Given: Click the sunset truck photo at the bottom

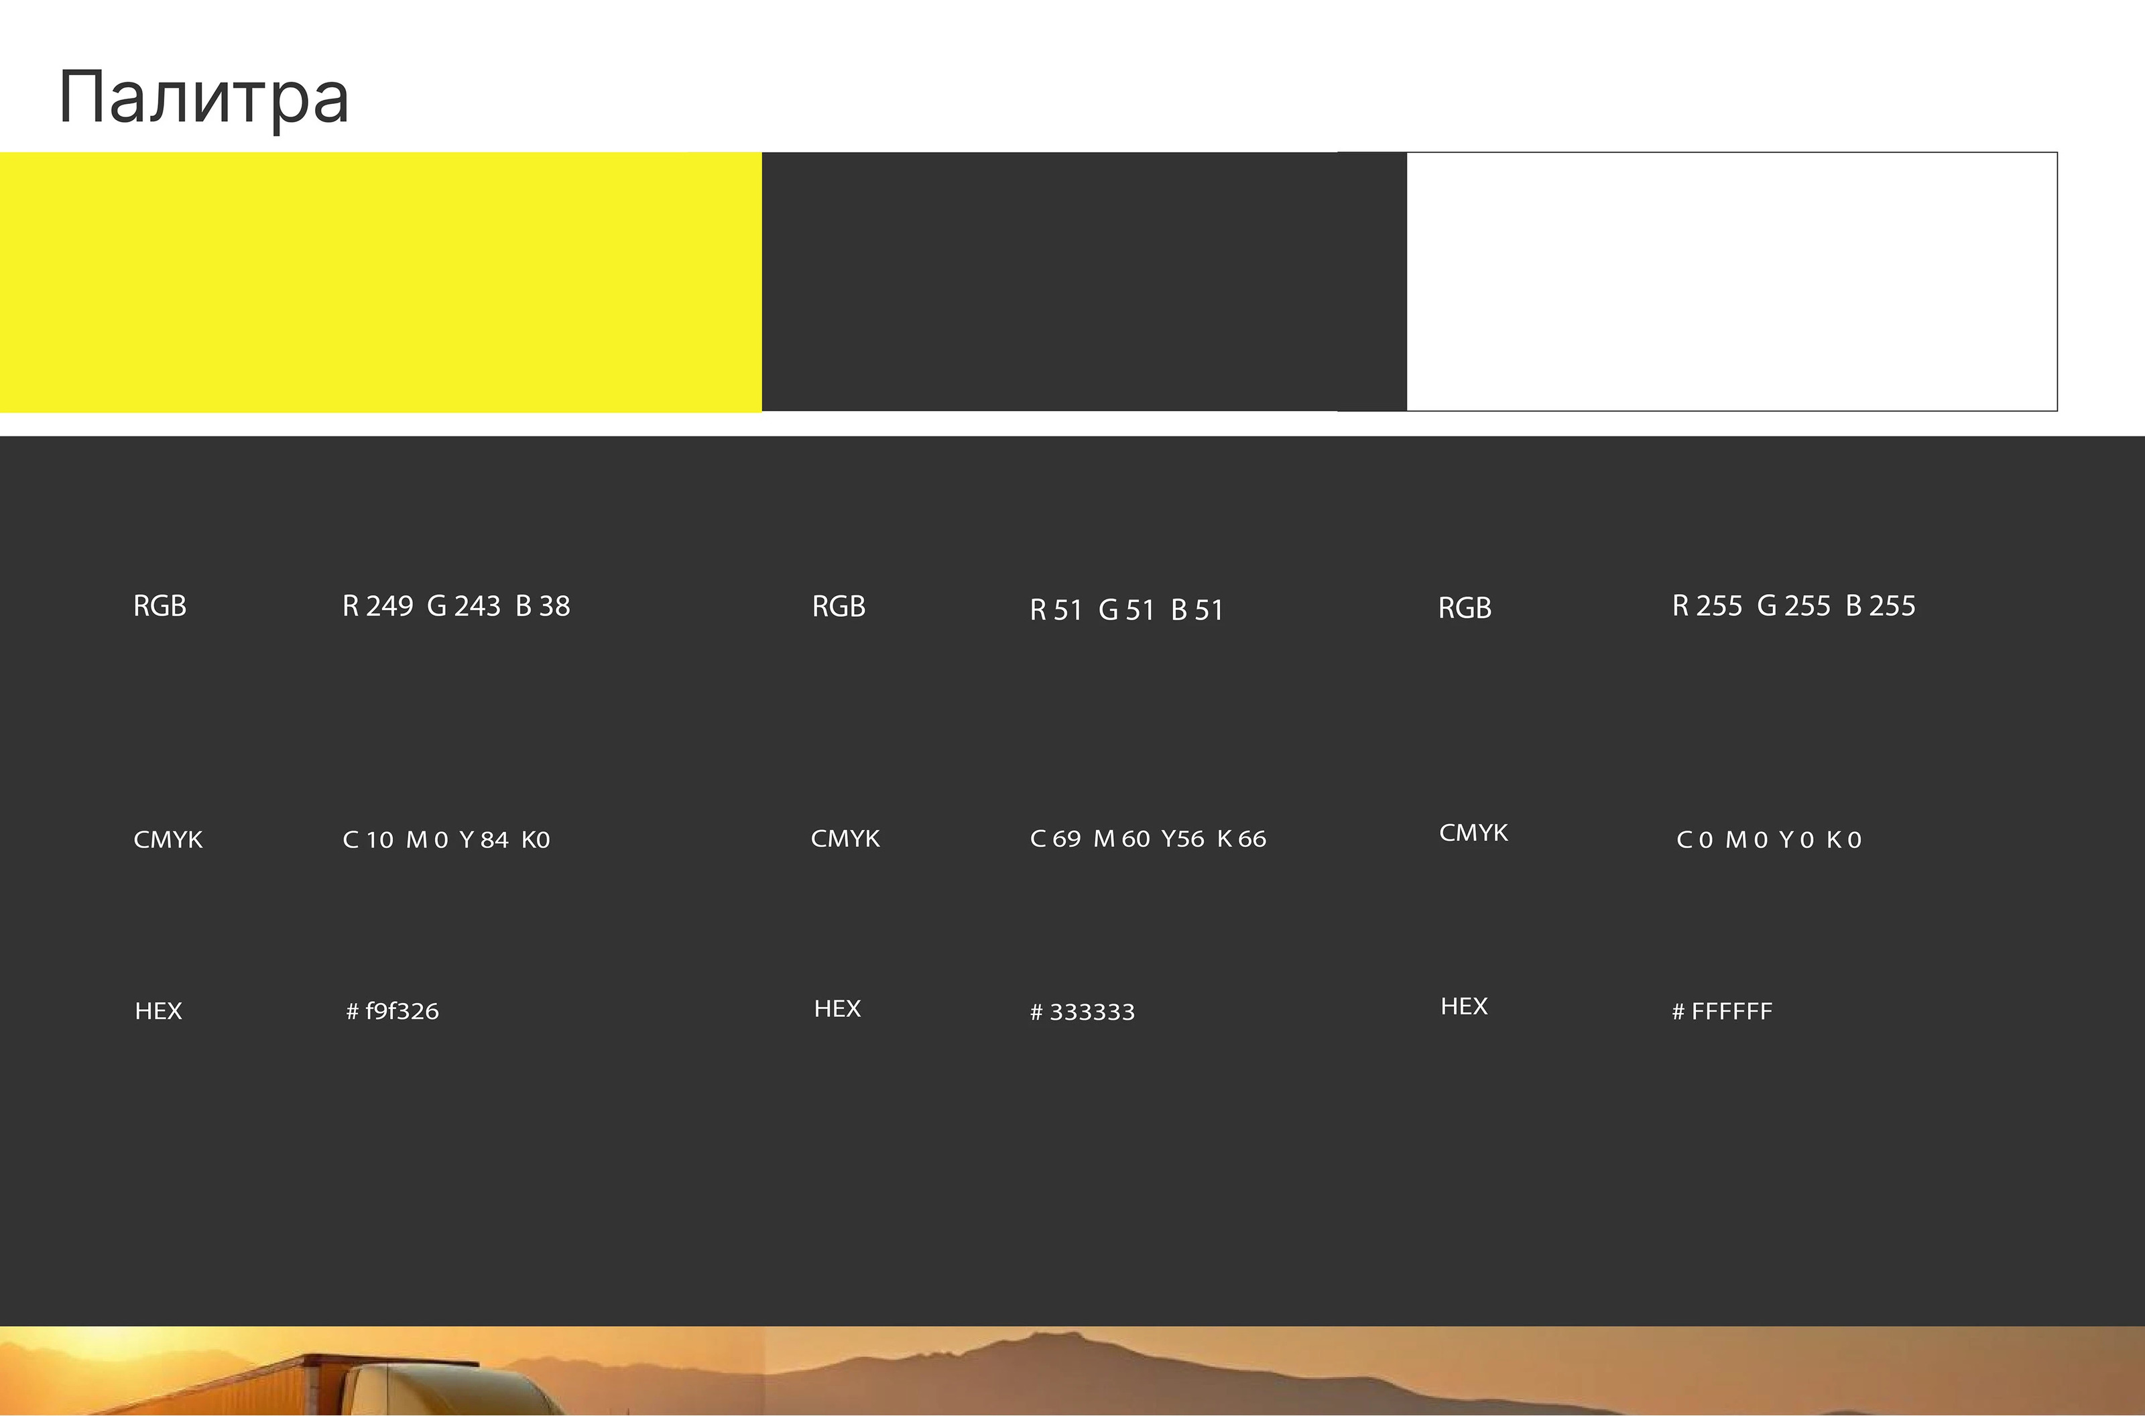Looking at the screenshot, I should coord(1072,1371).
